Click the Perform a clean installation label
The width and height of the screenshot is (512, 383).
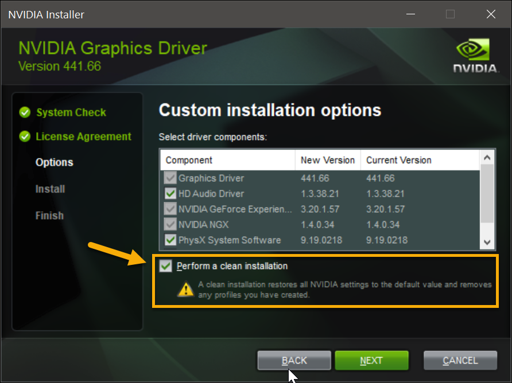tap(232, 266)
